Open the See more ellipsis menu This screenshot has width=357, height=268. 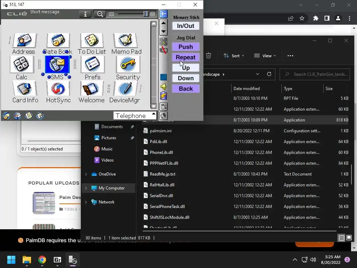click(290, 55)
